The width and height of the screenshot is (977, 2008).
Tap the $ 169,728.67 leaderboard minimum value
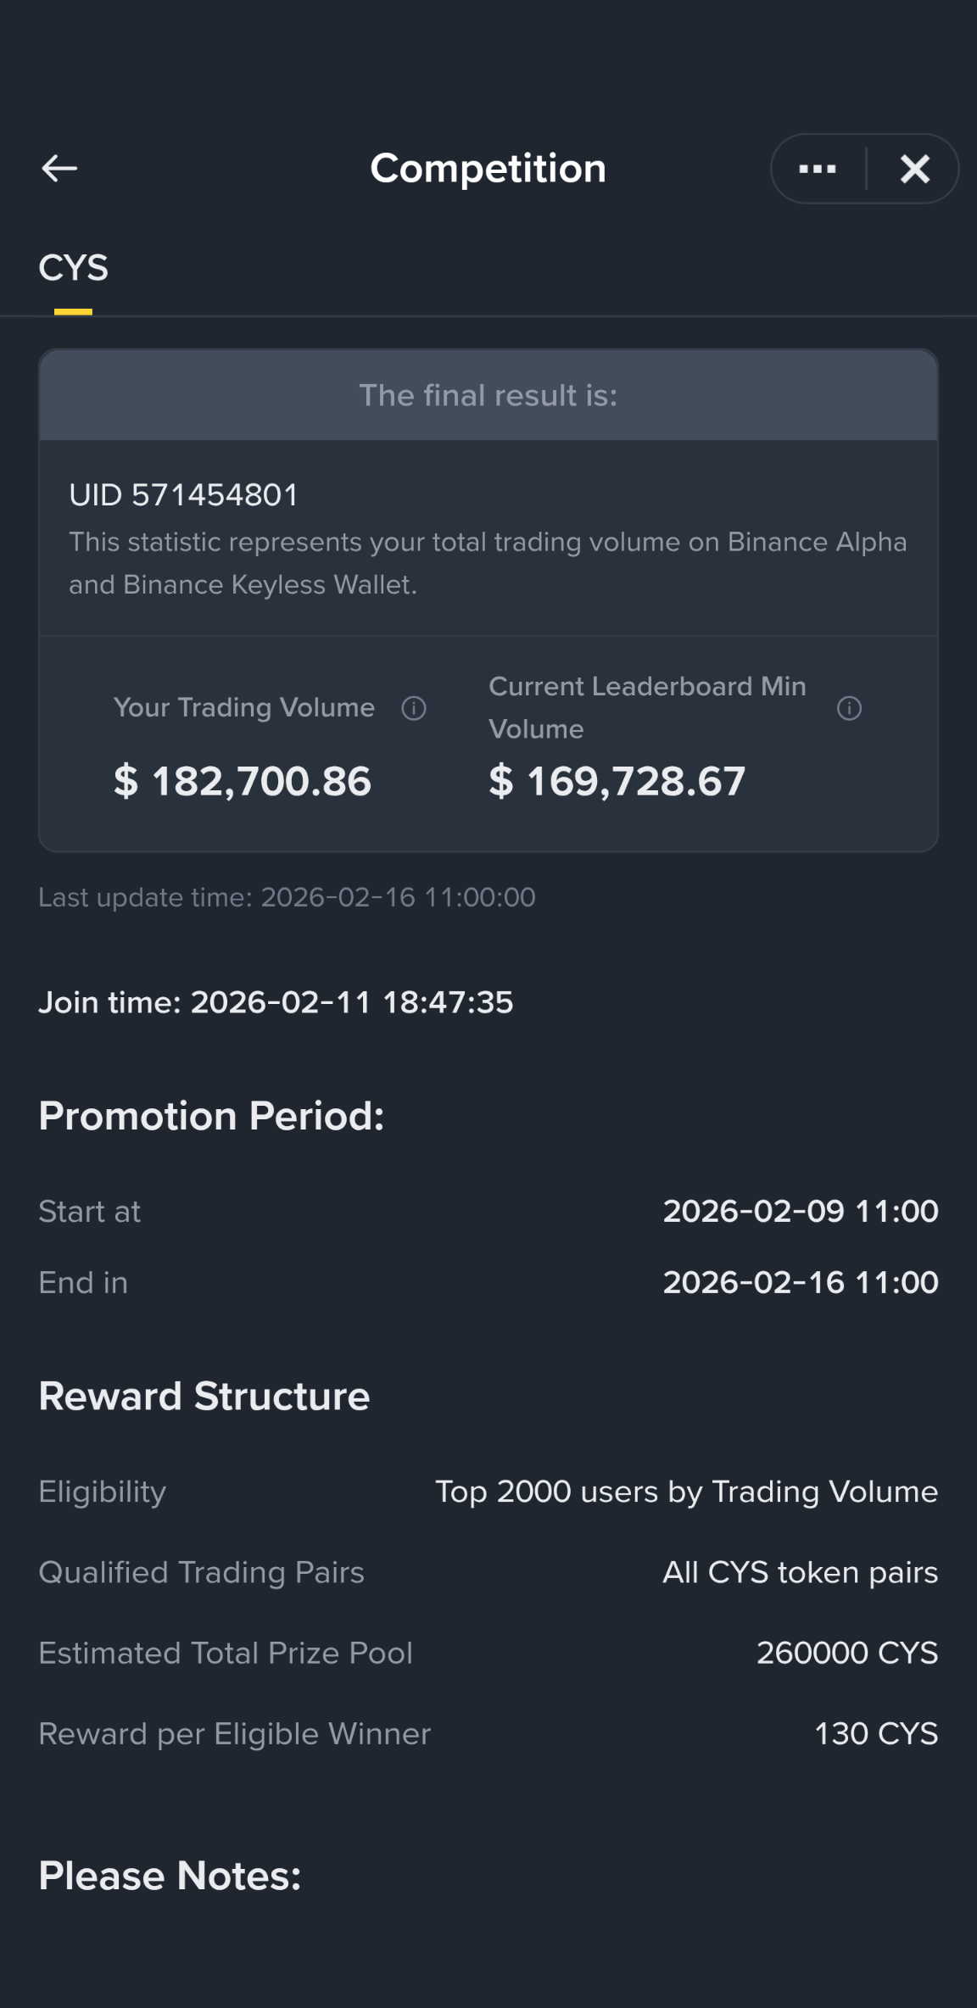tap(617, 781)
